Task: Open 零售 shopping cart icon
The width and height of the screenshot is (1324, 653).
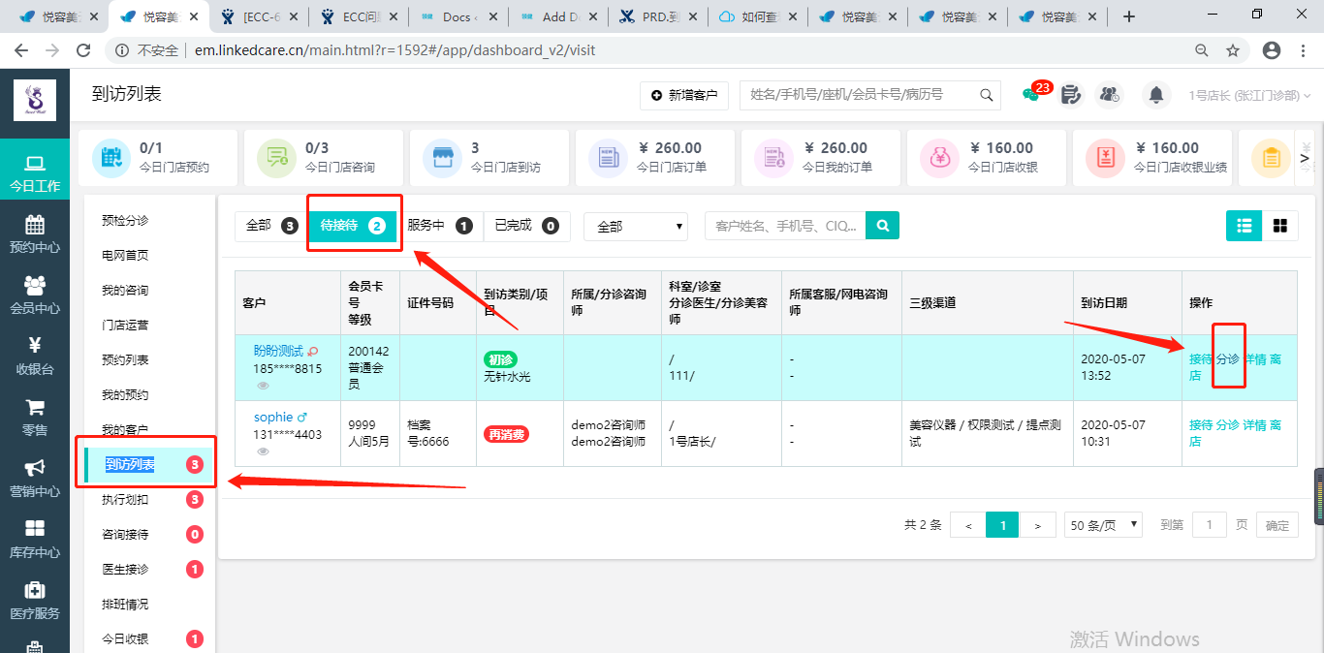Action: [35, 407]
